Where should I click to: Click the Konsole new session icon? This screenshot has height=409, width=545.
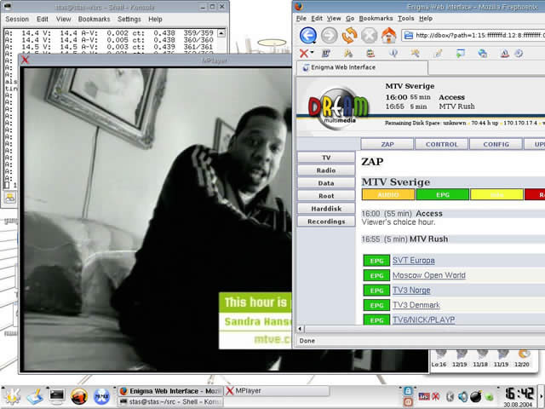coord(10,199)
